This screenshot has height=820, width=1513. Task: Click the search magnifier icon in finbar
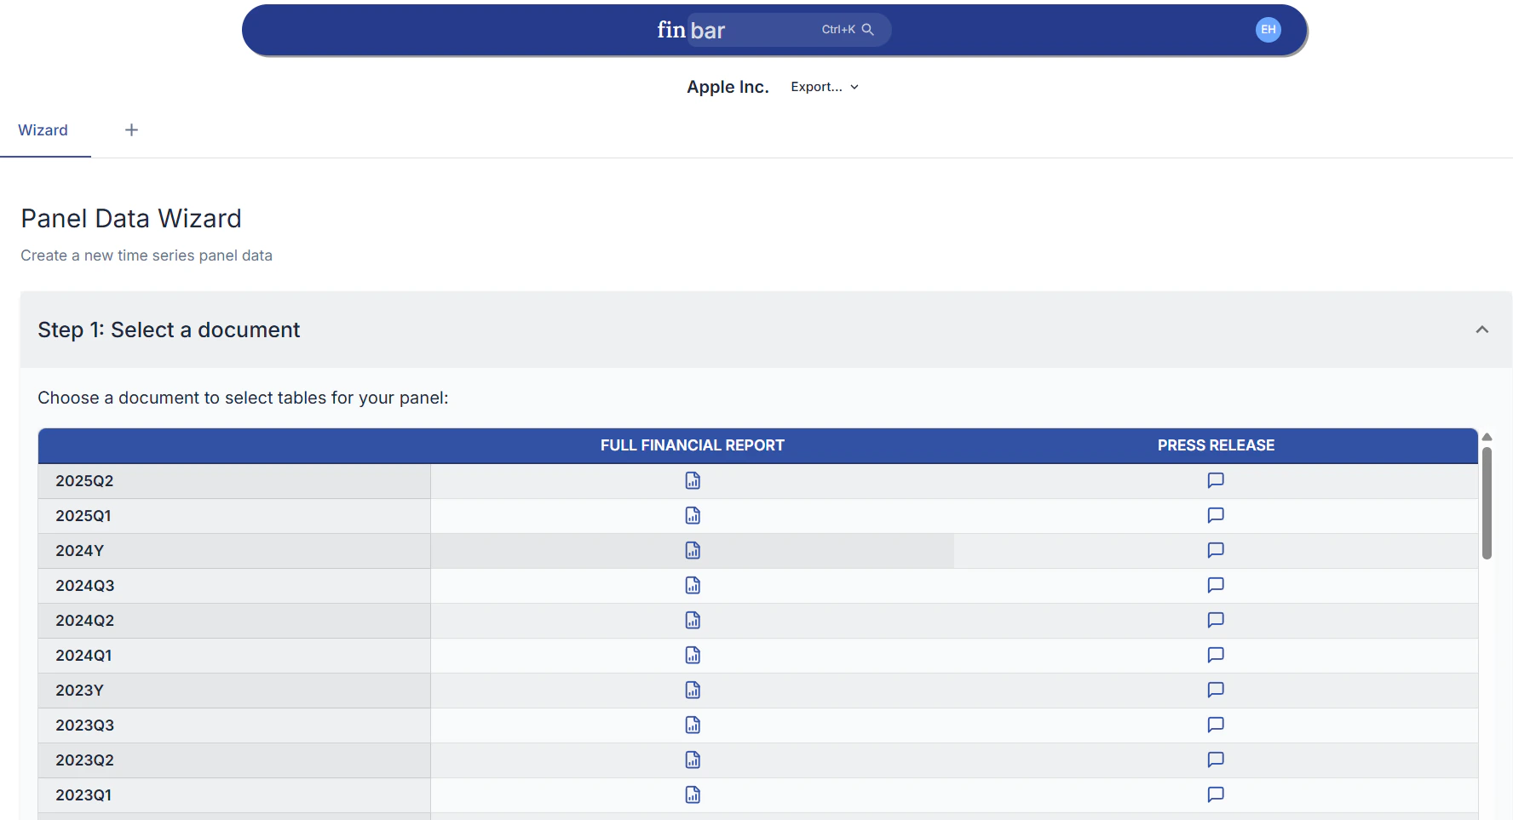pyautogui.click(x=868, y=30)
